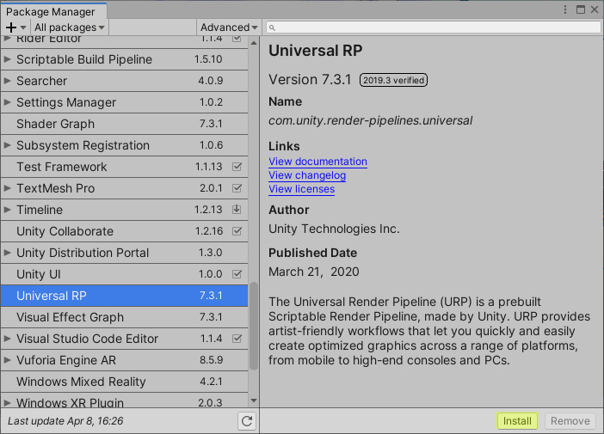Screen dimensions: 604x434
Task: Expand the Scriptable Build Pipeline versions
Action: 8,59
